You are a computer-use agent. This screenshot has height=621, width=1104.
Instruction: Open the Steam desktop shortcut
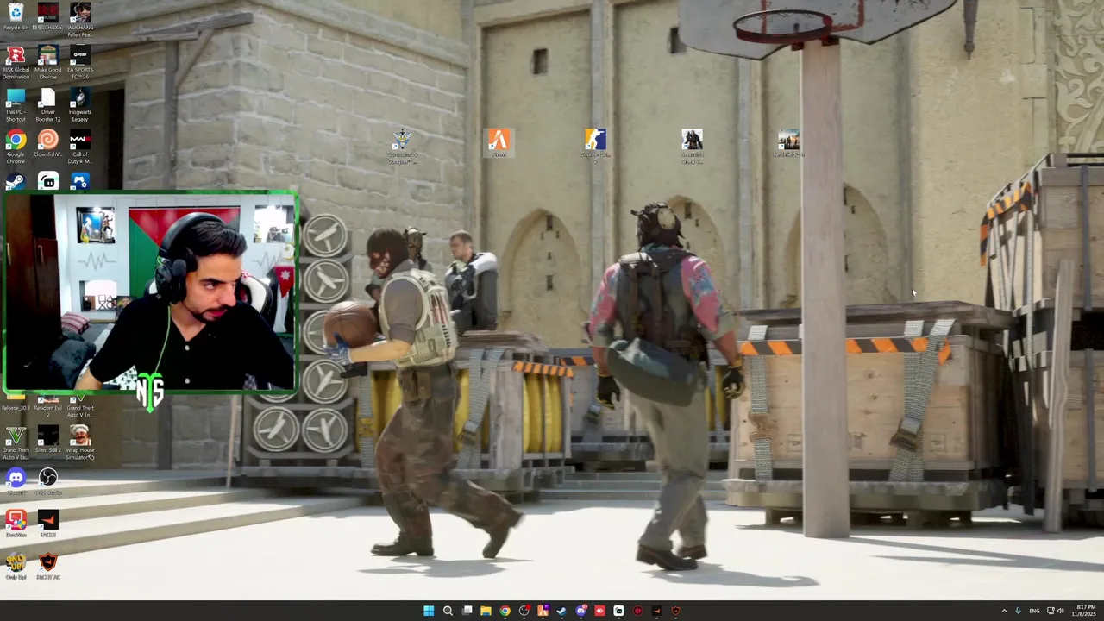[x=16, y=181]
